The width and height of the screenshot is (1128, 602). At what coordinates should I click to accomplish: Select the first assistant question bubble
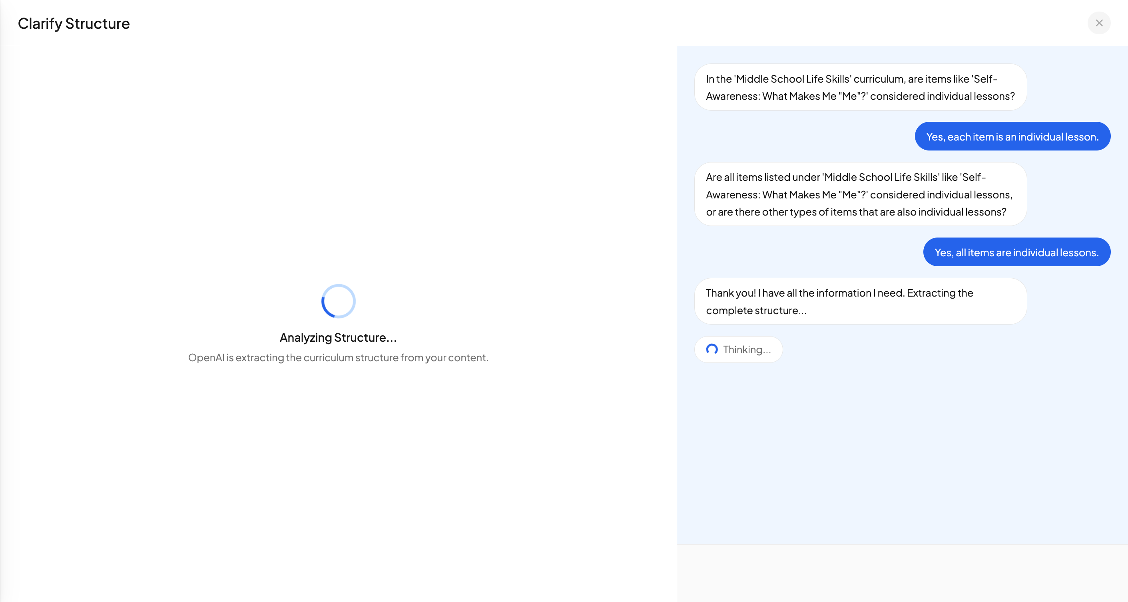click(860, 87)
